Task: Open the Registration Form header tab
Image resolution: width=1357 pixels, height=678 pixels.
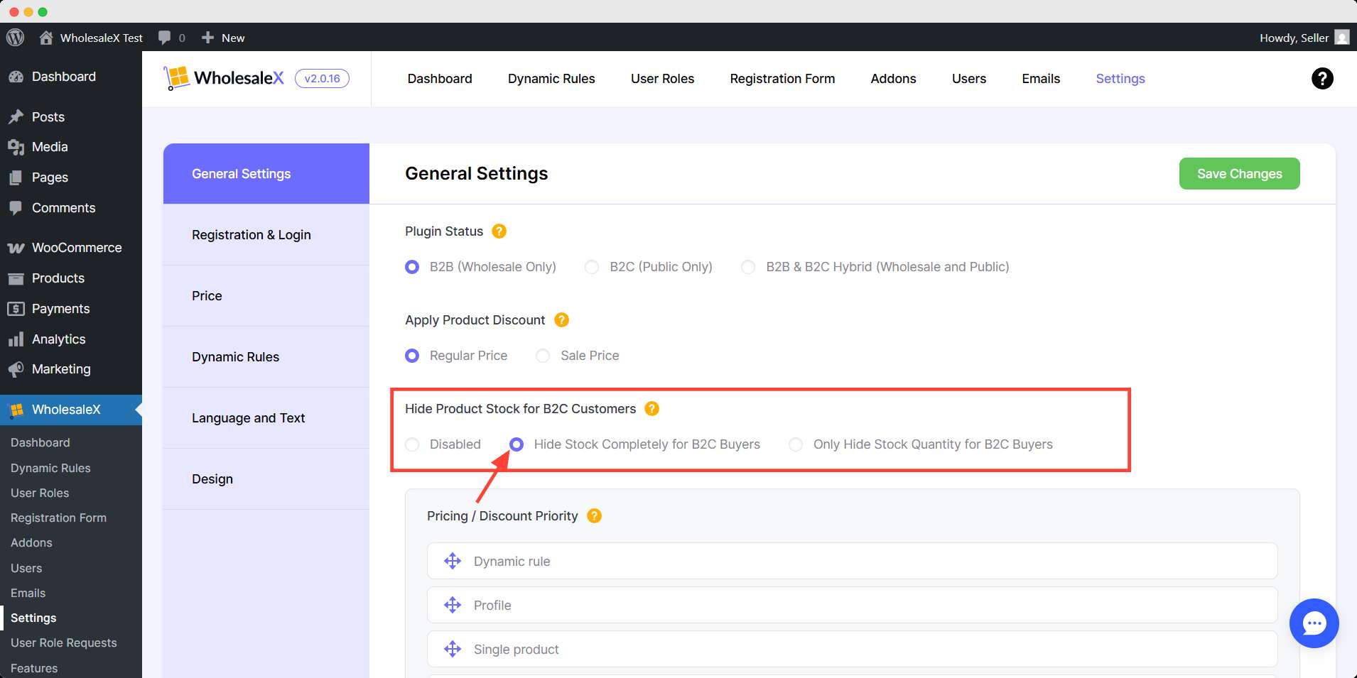Action: (782, 79)
